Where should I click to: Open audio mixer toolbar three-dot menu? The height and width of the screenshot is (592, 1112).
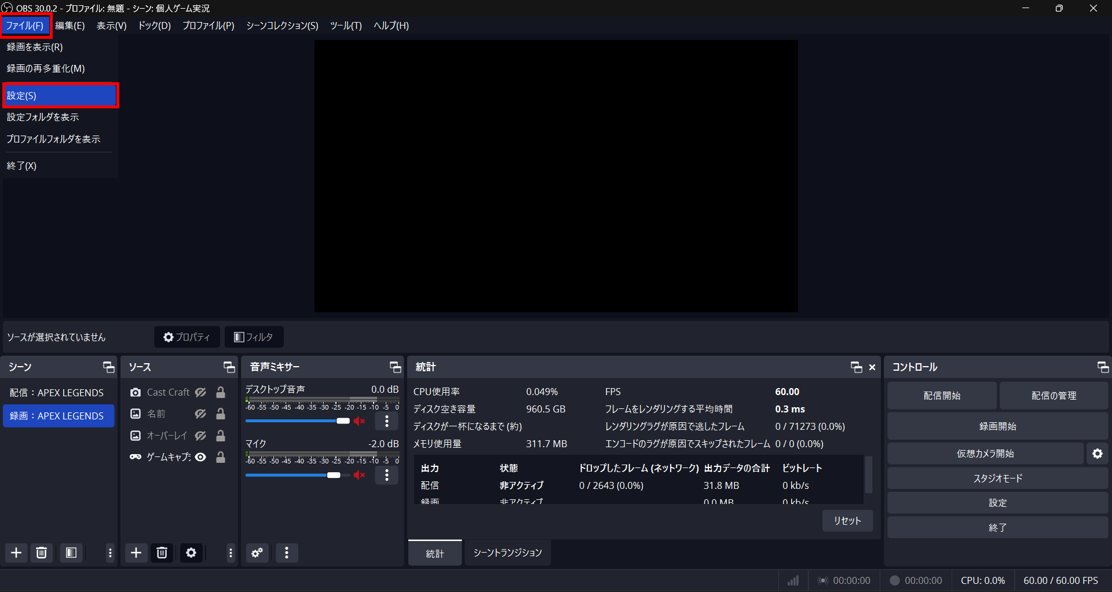click(x=287, y=553)
